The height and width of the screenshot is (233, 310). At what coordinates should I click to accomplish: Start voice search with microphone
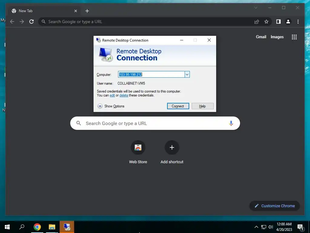[231, 123]
